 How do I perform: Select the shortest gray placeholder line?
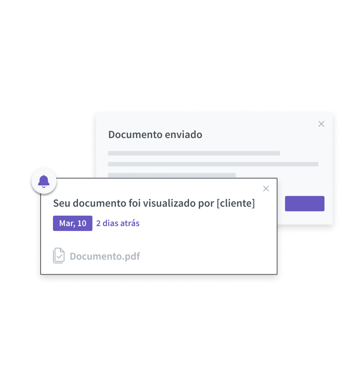point(172,175)
